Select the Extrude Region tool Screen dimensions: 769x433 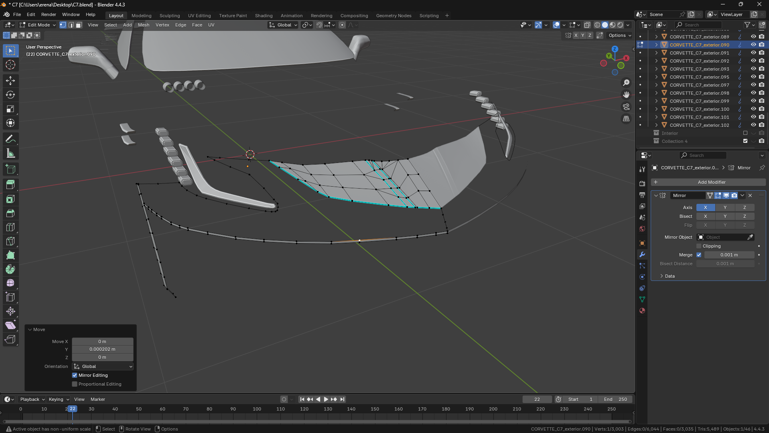pyautogui.click(x=10, y=185)
